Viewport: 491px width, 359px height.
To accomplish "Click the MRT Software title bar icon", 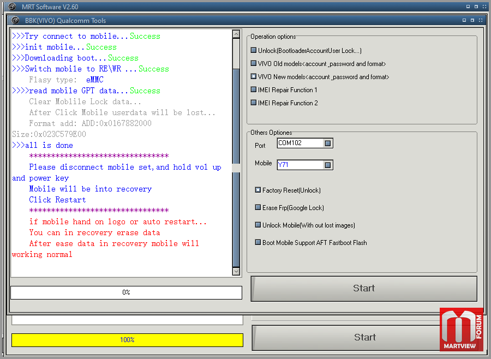I will point(12,7).
